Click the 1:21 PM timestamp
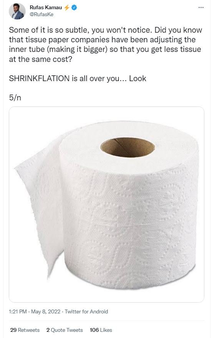The image size is (217, 338). tap(18, 311)
